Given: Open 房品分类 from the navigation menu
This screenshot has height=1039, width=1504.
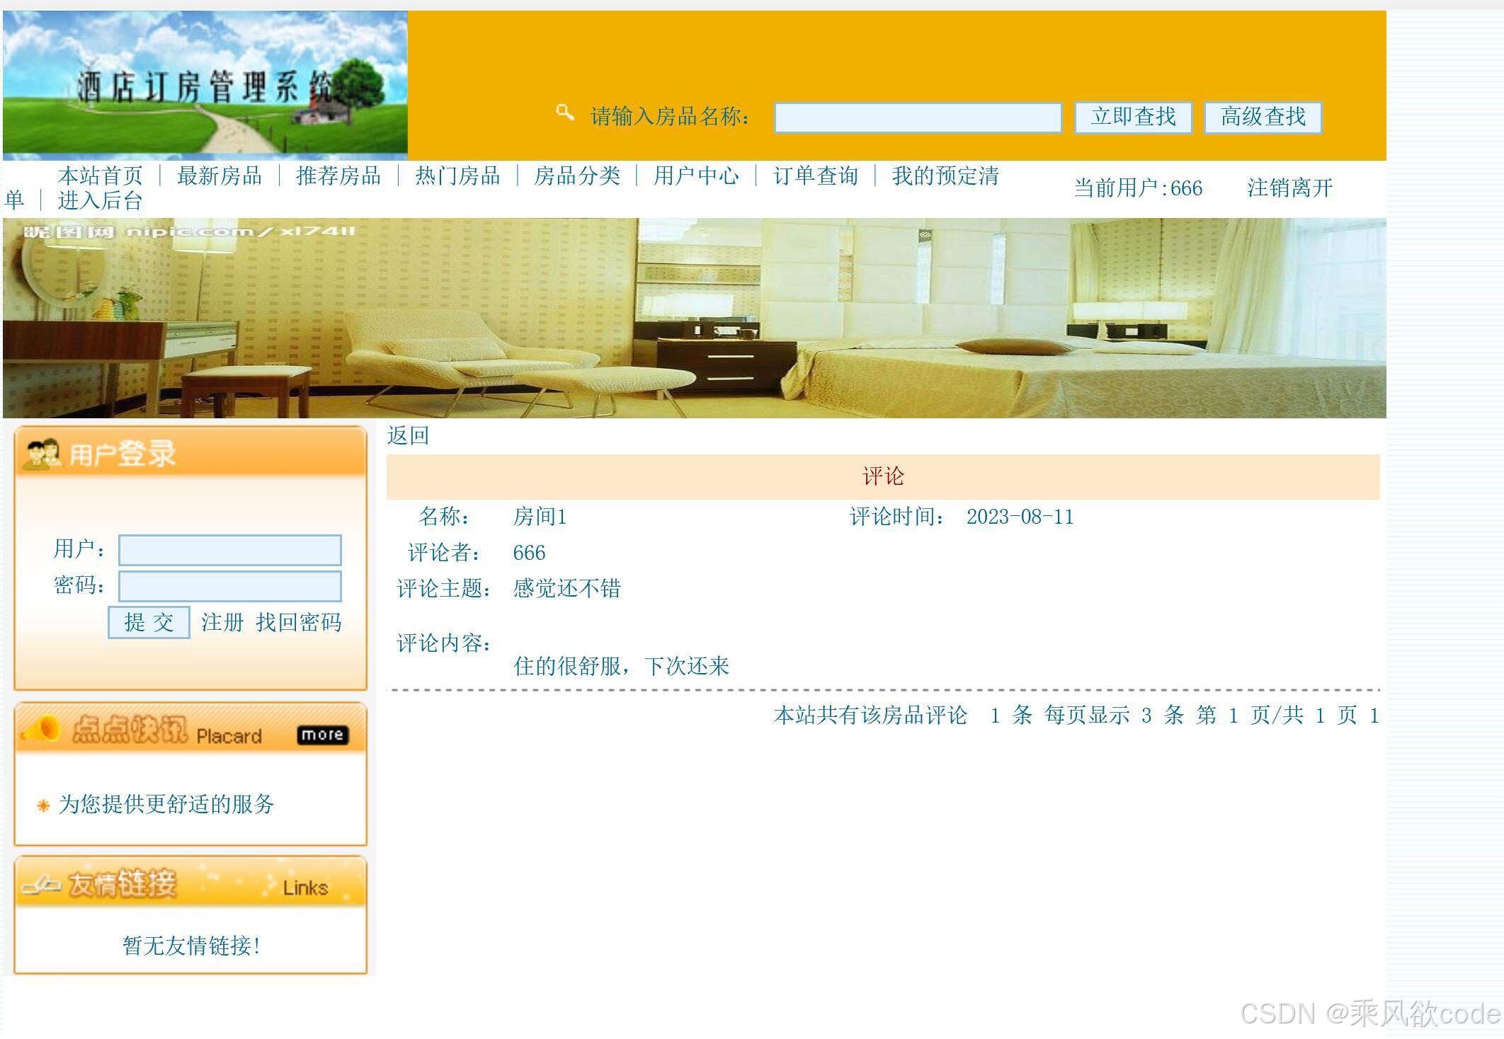Looking at the screenshot, I should click(x=577, y=176).
